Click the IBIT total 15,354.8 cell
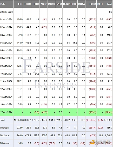This screenshot has height=147, width=113. (18, 120)
